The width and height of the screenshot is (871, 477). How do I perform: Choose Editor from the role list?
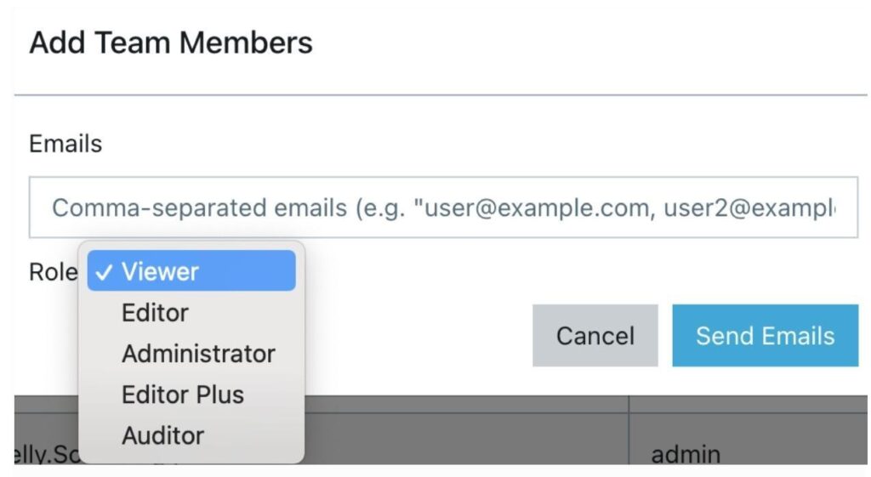point(155,313)
